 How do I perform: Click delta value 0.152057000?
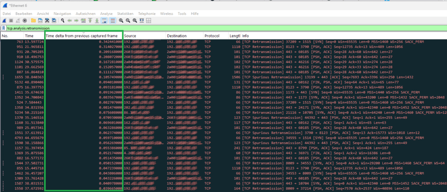click(x=110, y=67)
